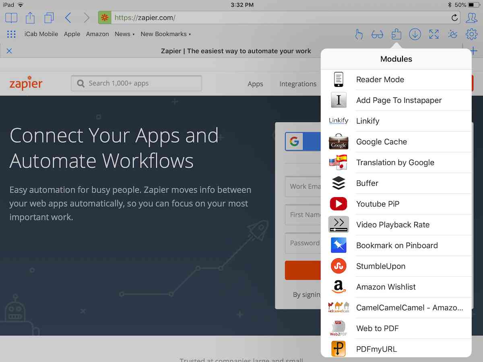The height and width of the screenshot is (362, 483).
Task: Reload the page with refresh icon
Action: [454, 18]
